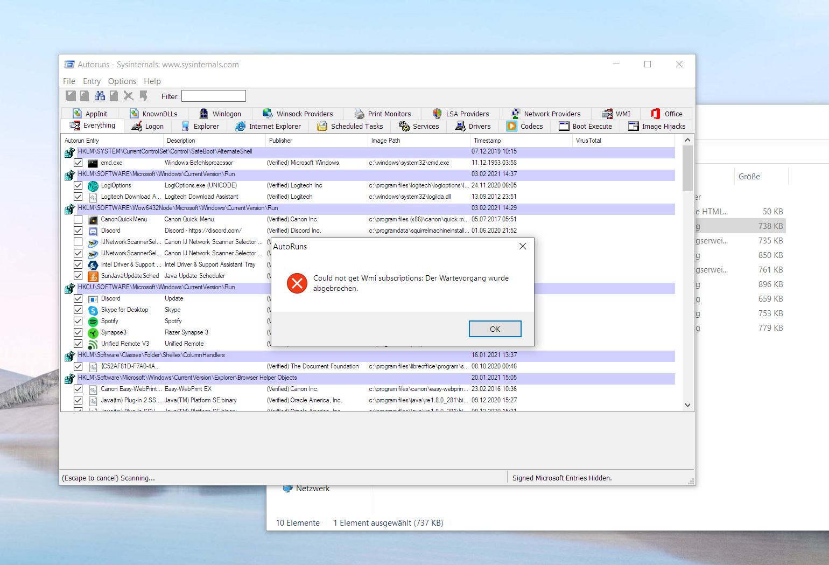Click the SunJavaUpdateSched Java icon
Viewport: 829px width, 565px height.
pos(93,276)
